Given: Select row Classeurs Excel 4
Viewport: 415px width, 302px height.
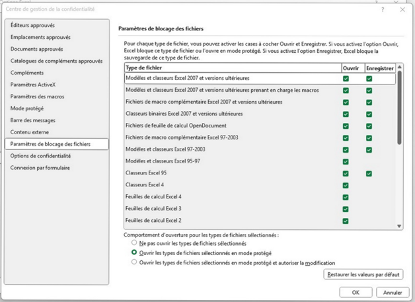Looking at the screenshot, I should click(260, 185).
